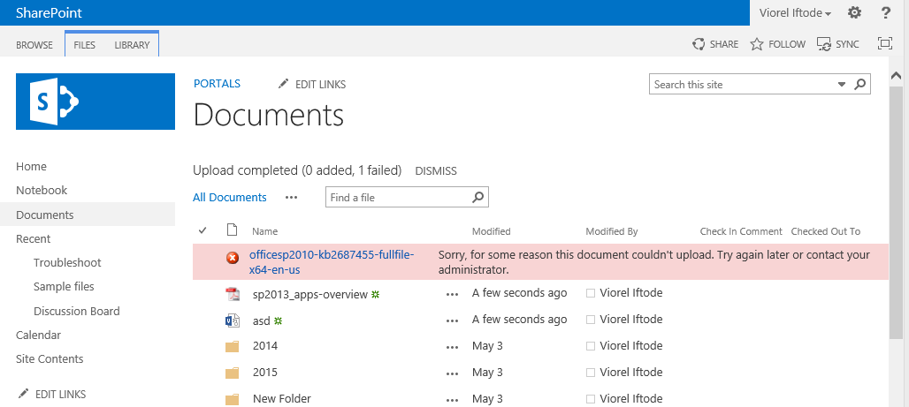This screenshot has height=407, width=909.
Task: Open the FILES ribbon tab
Action: pyautogui.click(x=85, y=44)
